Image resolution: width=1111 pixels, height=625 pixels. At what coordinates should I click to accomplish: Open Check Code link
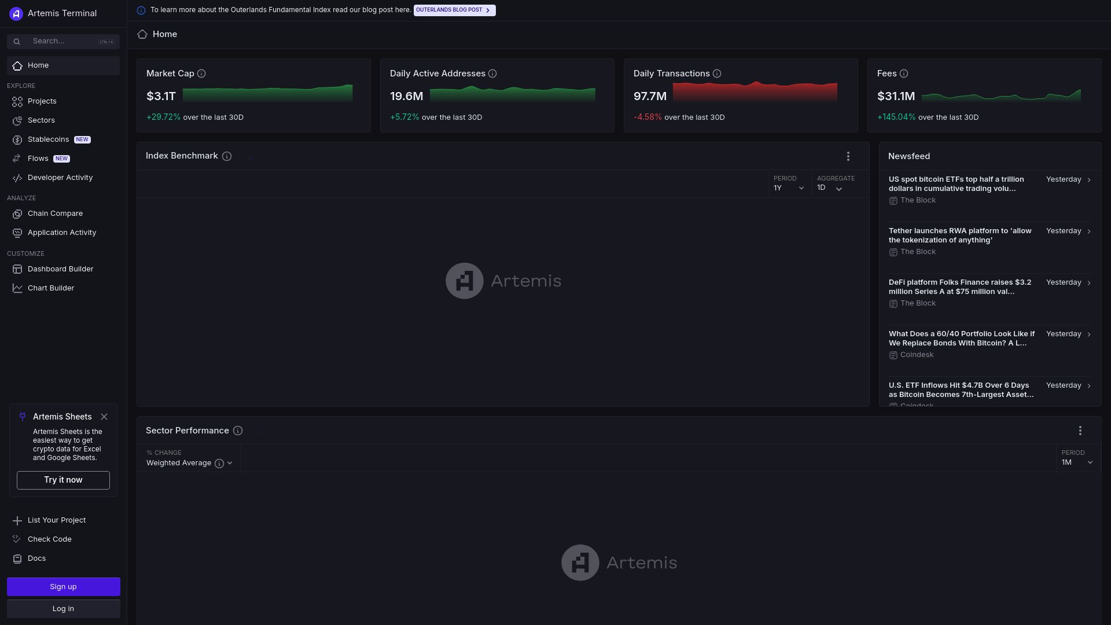pos(63,539)
